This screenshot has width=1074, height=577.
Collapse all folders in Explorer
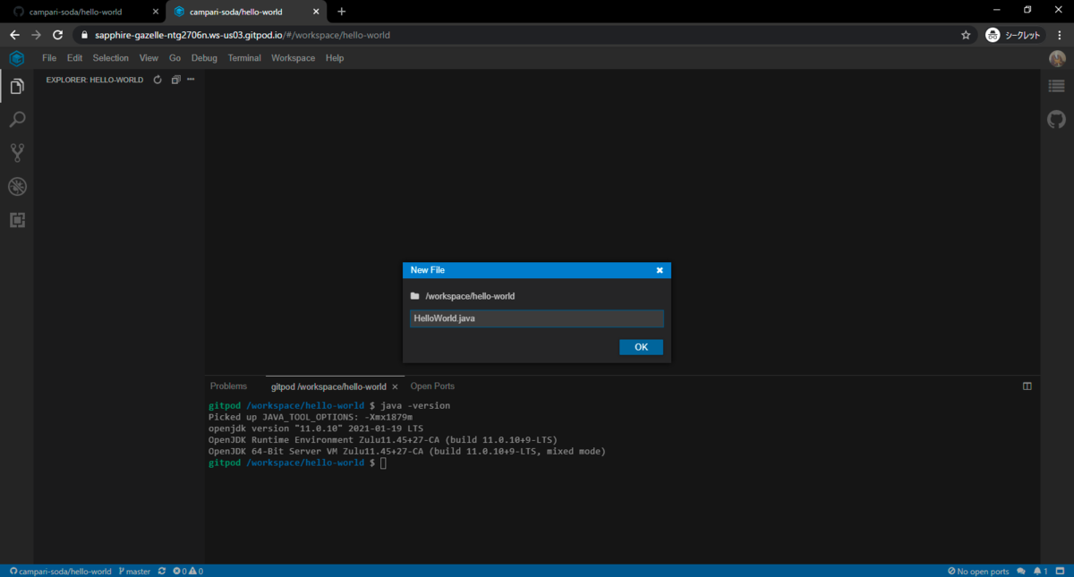(175, 80)
